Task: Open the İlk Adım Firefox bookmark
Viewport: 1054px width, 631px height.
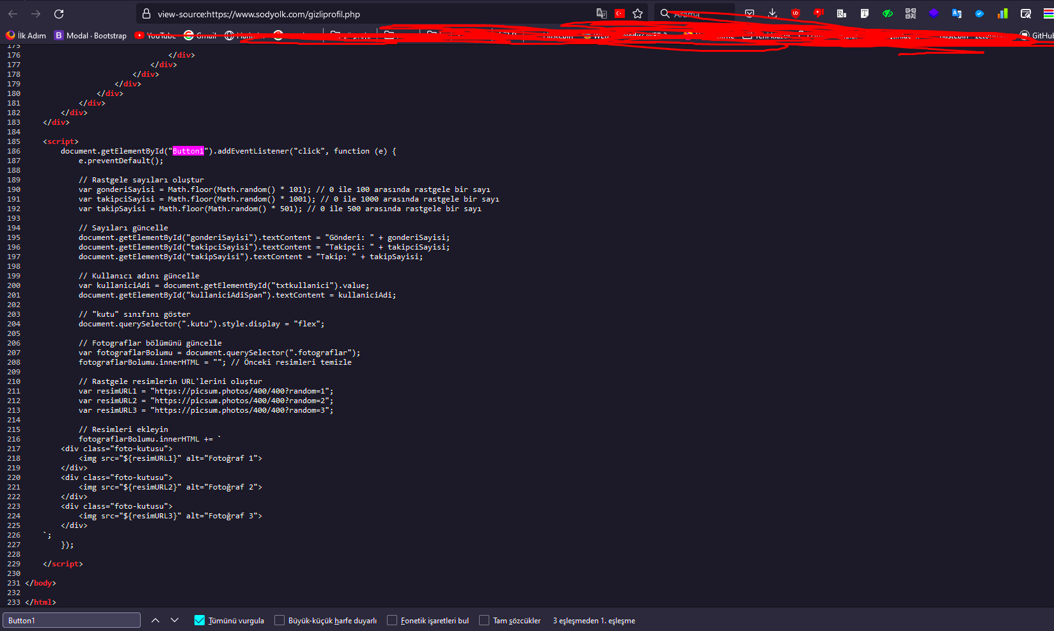Action: click(26, 36)
